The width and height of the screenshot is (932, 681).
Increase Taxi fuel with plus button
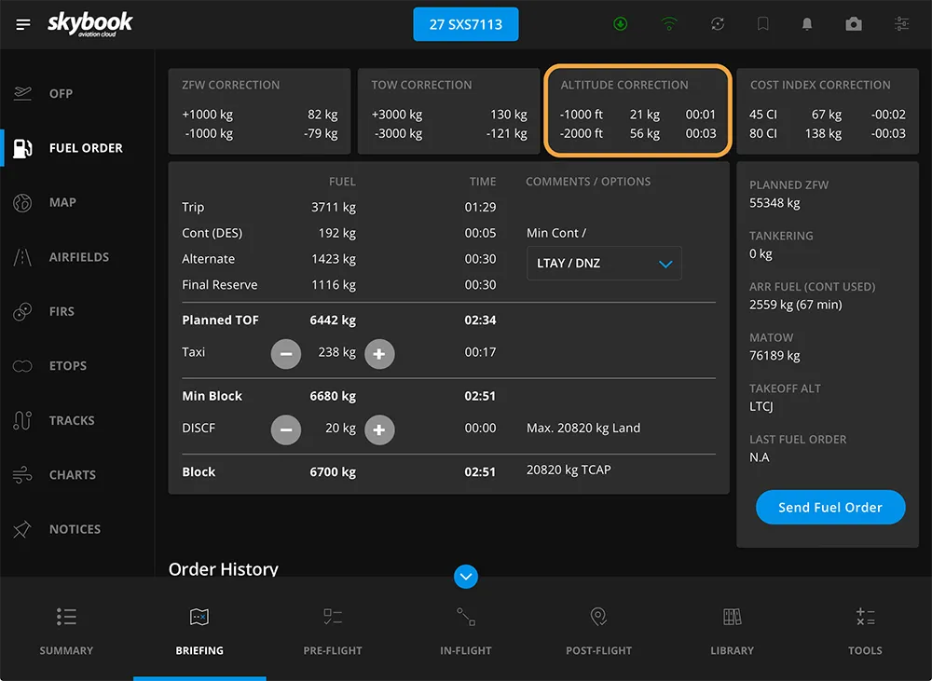click(x=379, y=353)
